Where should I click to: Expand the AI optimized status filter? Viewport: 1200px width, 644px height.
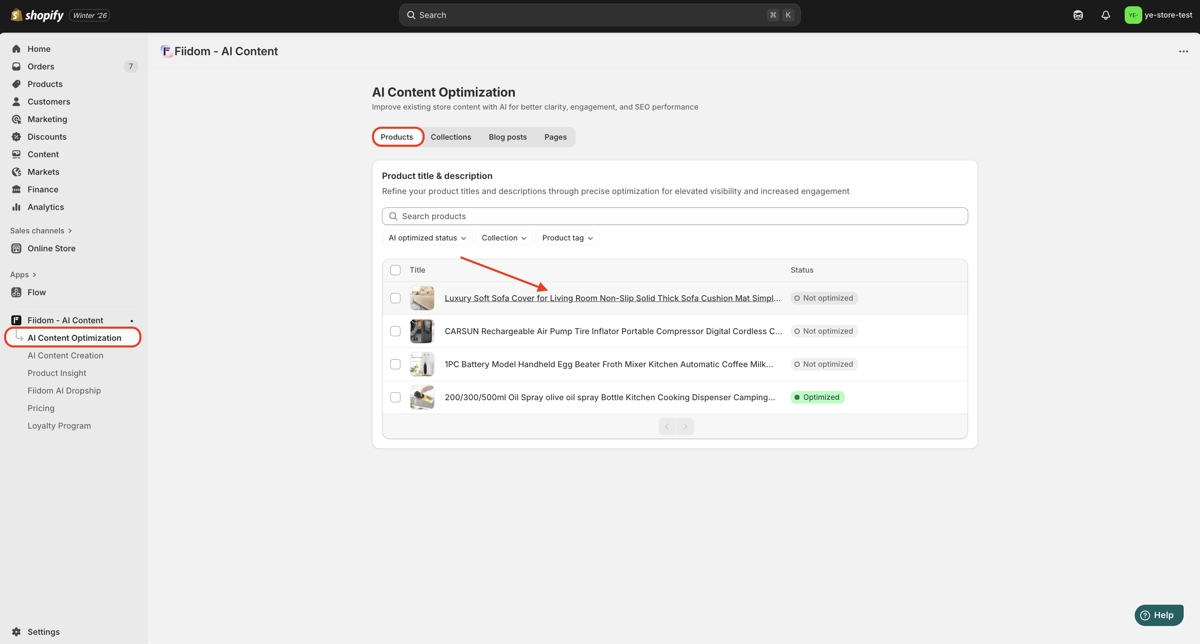pyautogui.click(x=427, y=238)
